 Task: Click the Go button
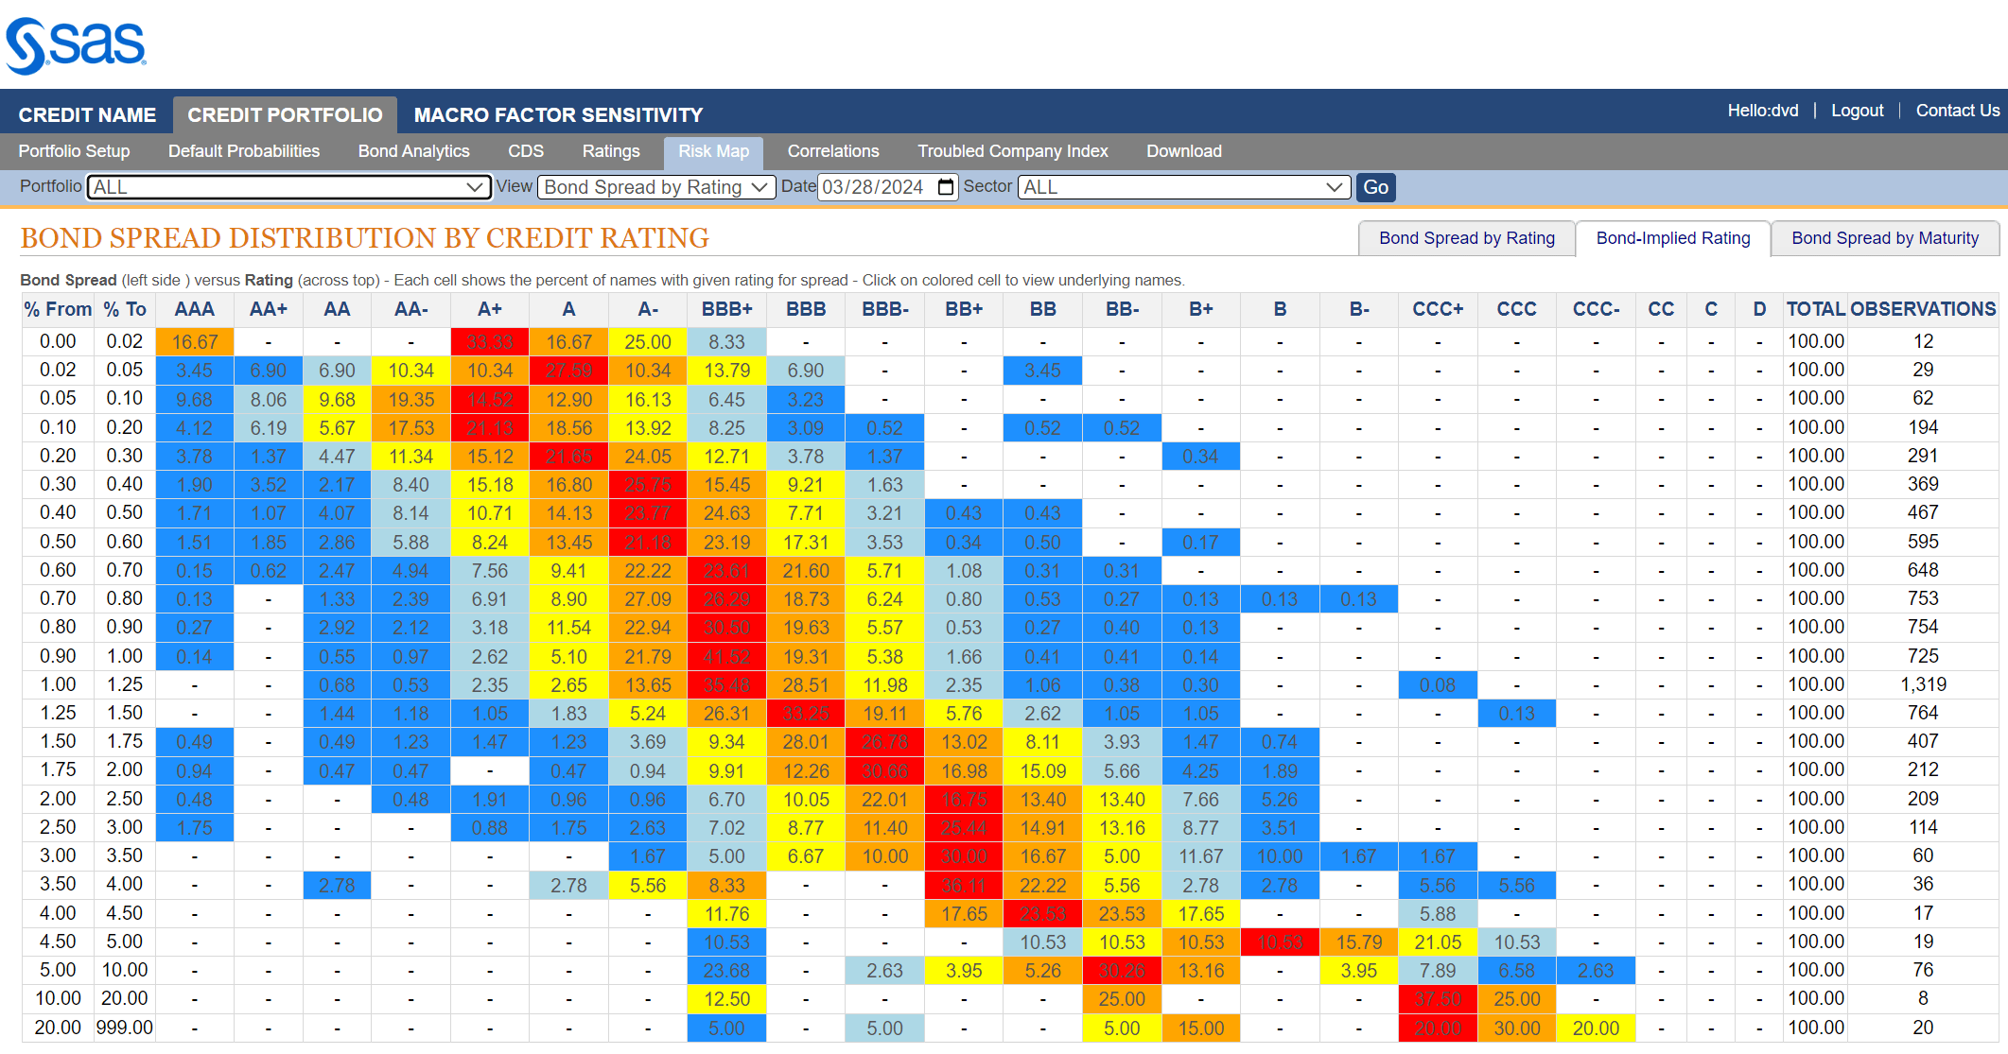(1376, 186)
